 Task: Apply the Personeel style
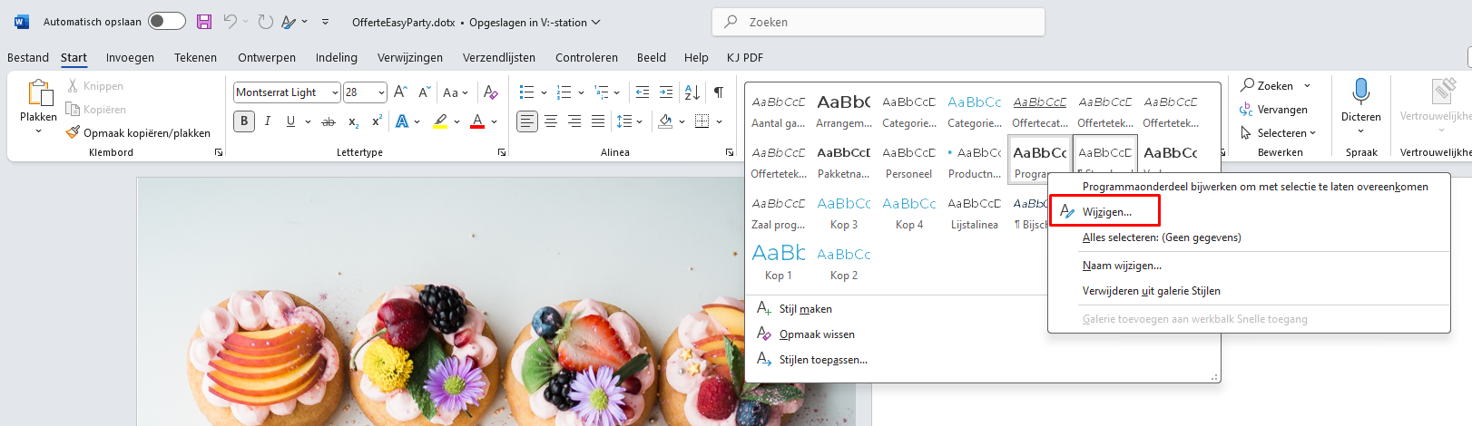click(x=909, y=161)
